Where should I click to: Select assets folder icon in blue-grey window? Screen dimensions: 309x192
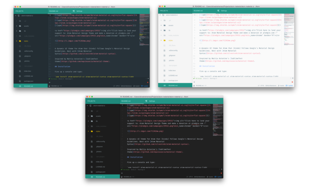[20, 26]
